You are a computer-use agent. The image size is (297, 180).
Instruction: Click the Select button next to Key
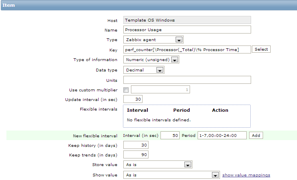click(261, 49)
